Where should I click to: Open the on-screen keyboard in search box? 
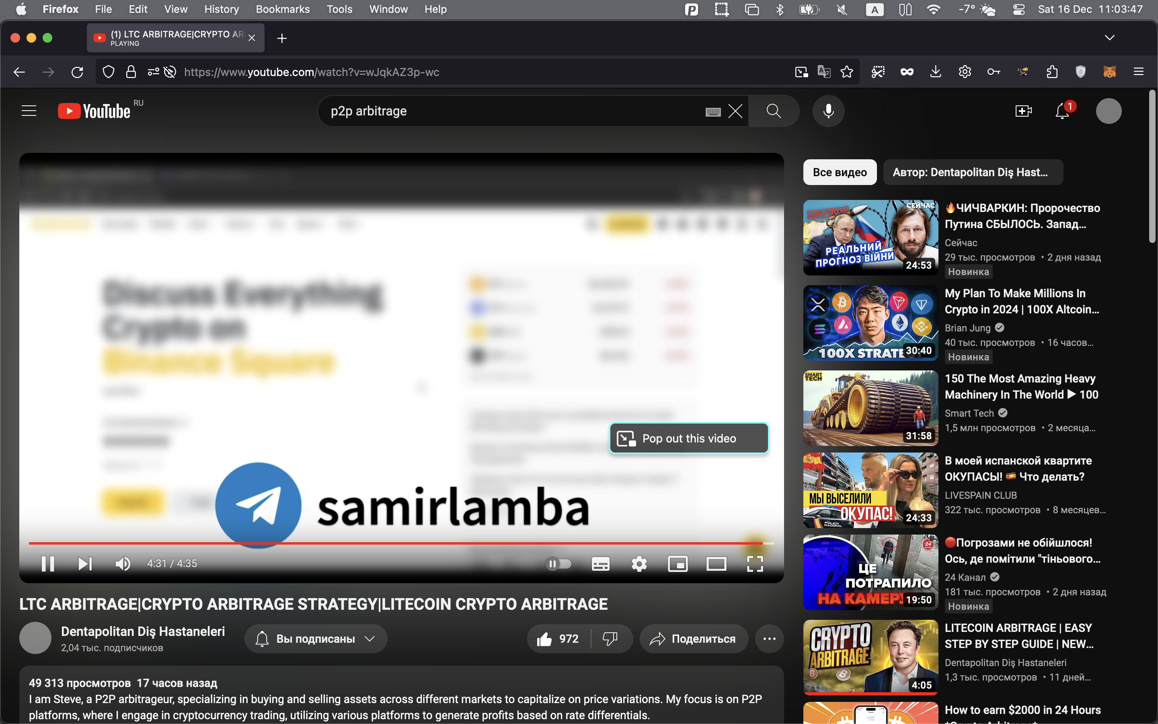(713, 111)
